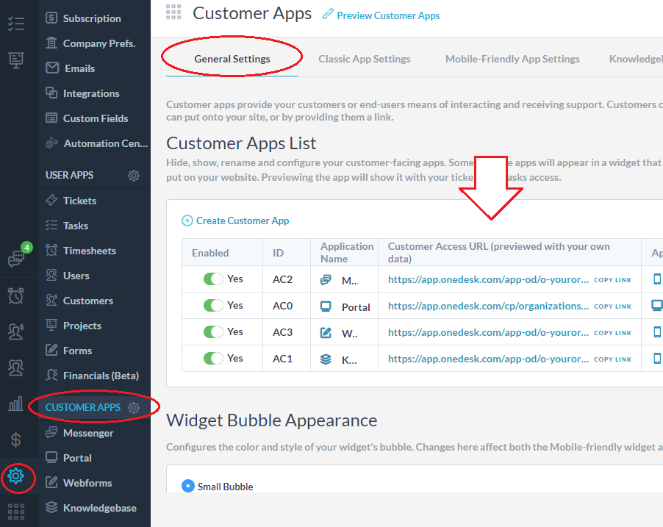Open the Messenger chat icon with badge
The image size is (663, 527).
click(x=15, y=257)
